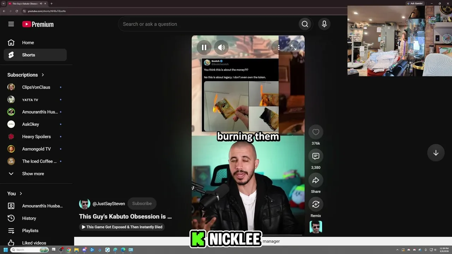Image resolution: width=452 pixels, height=254 pixels.
Task: Like the Short with the heart button
Action: click(x=316, y=132)
